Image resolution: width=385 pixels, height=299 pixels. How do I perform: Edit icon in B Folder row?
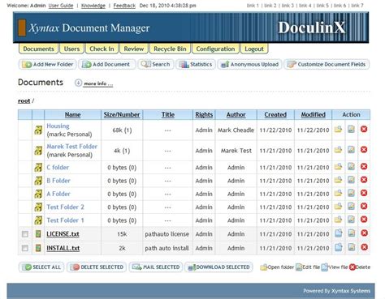(351, 180)
